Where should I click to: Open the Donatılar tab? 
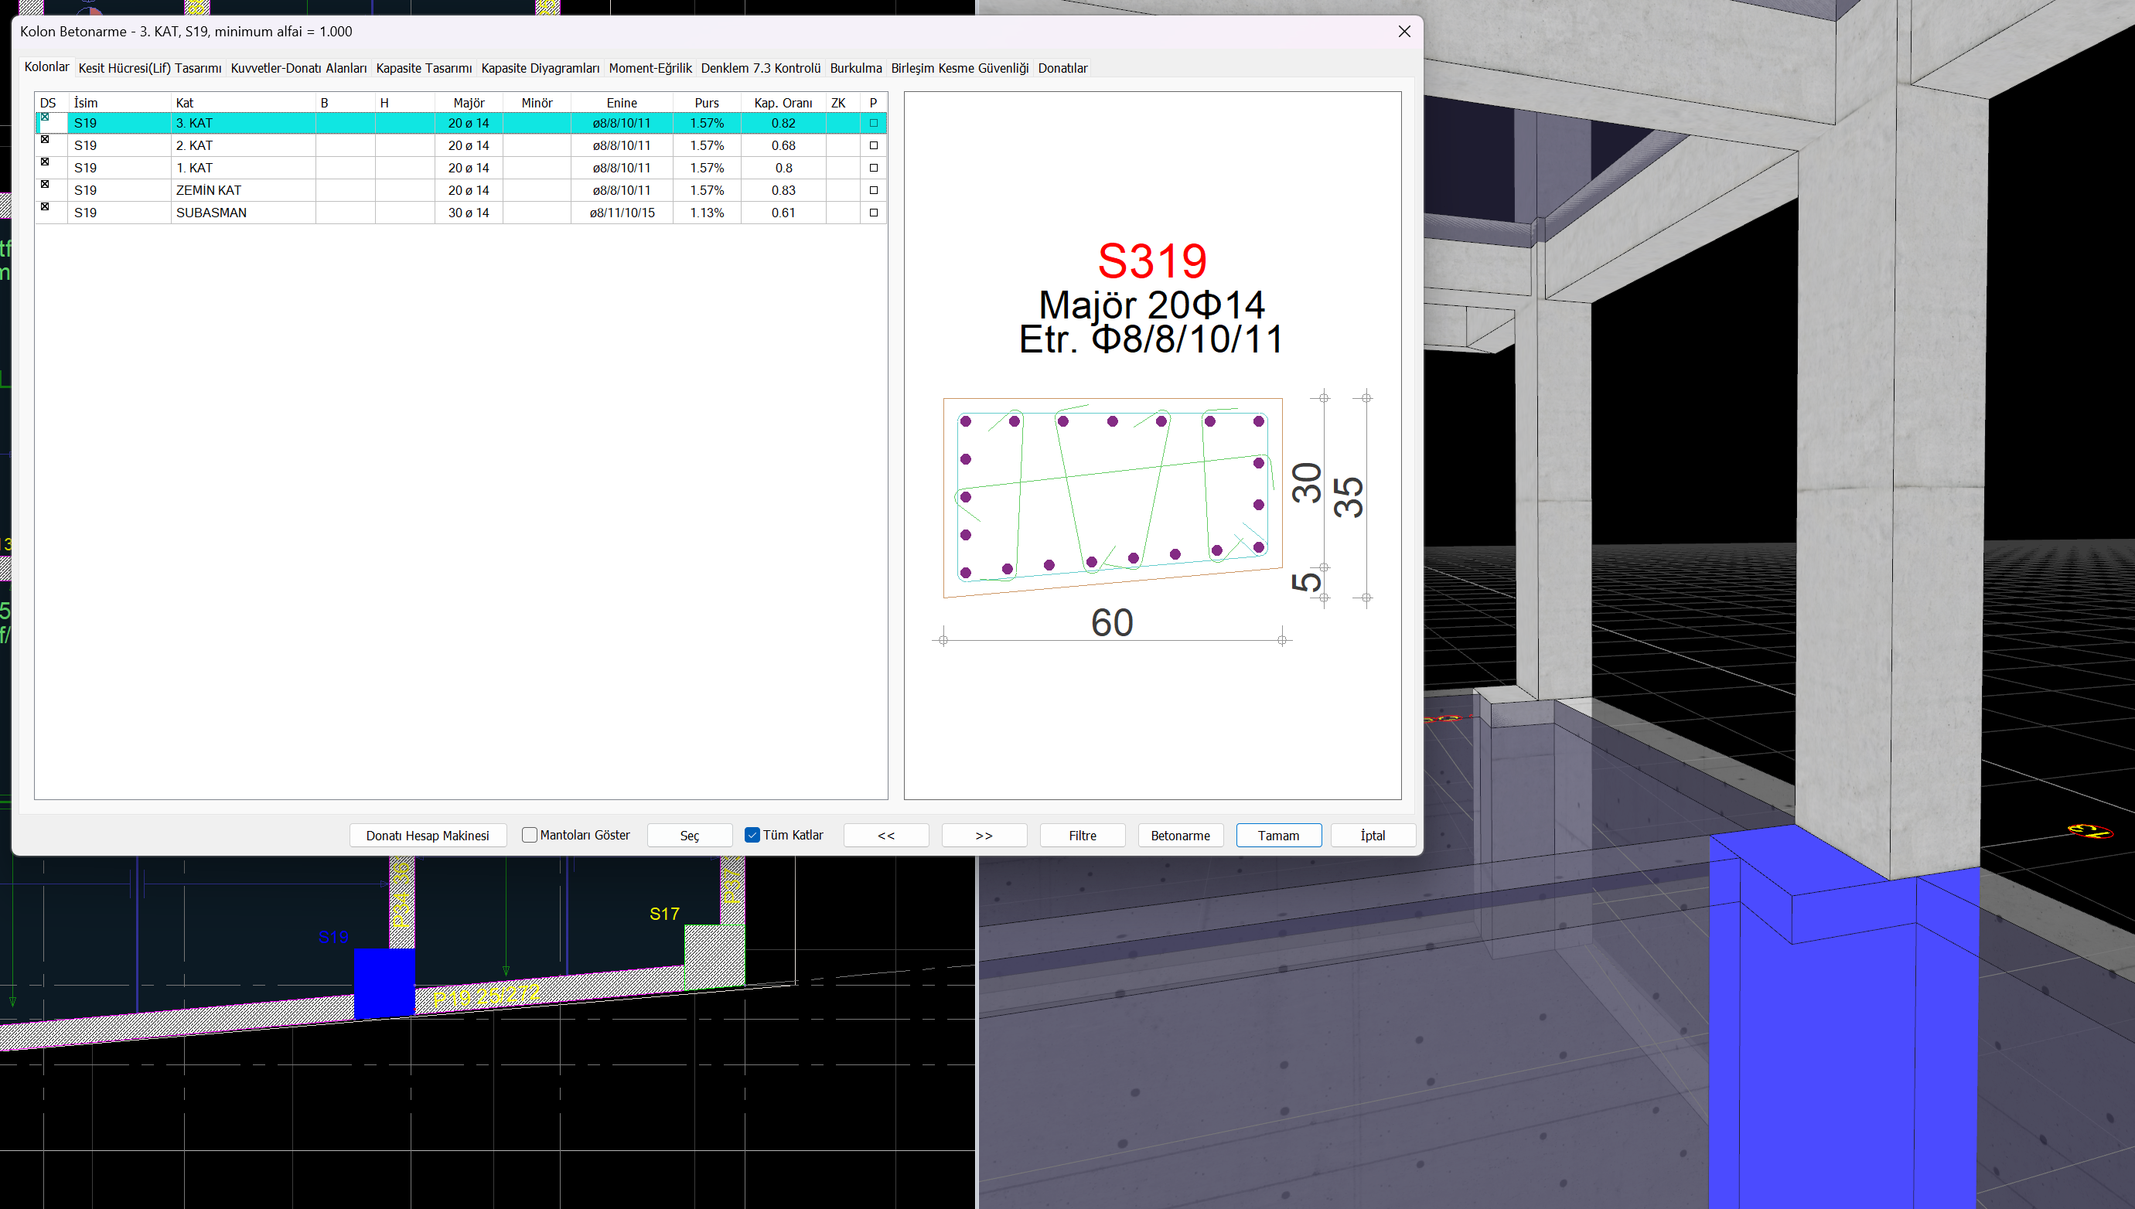1062,68
